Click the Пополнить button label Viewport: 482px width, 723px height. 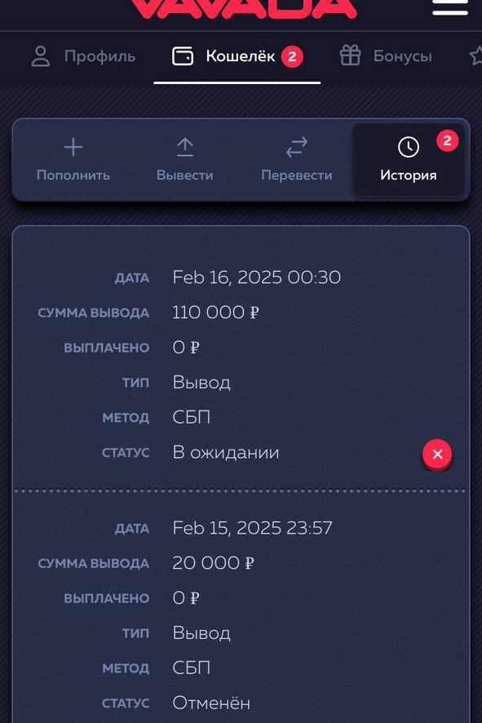click(x=73, y=175)
